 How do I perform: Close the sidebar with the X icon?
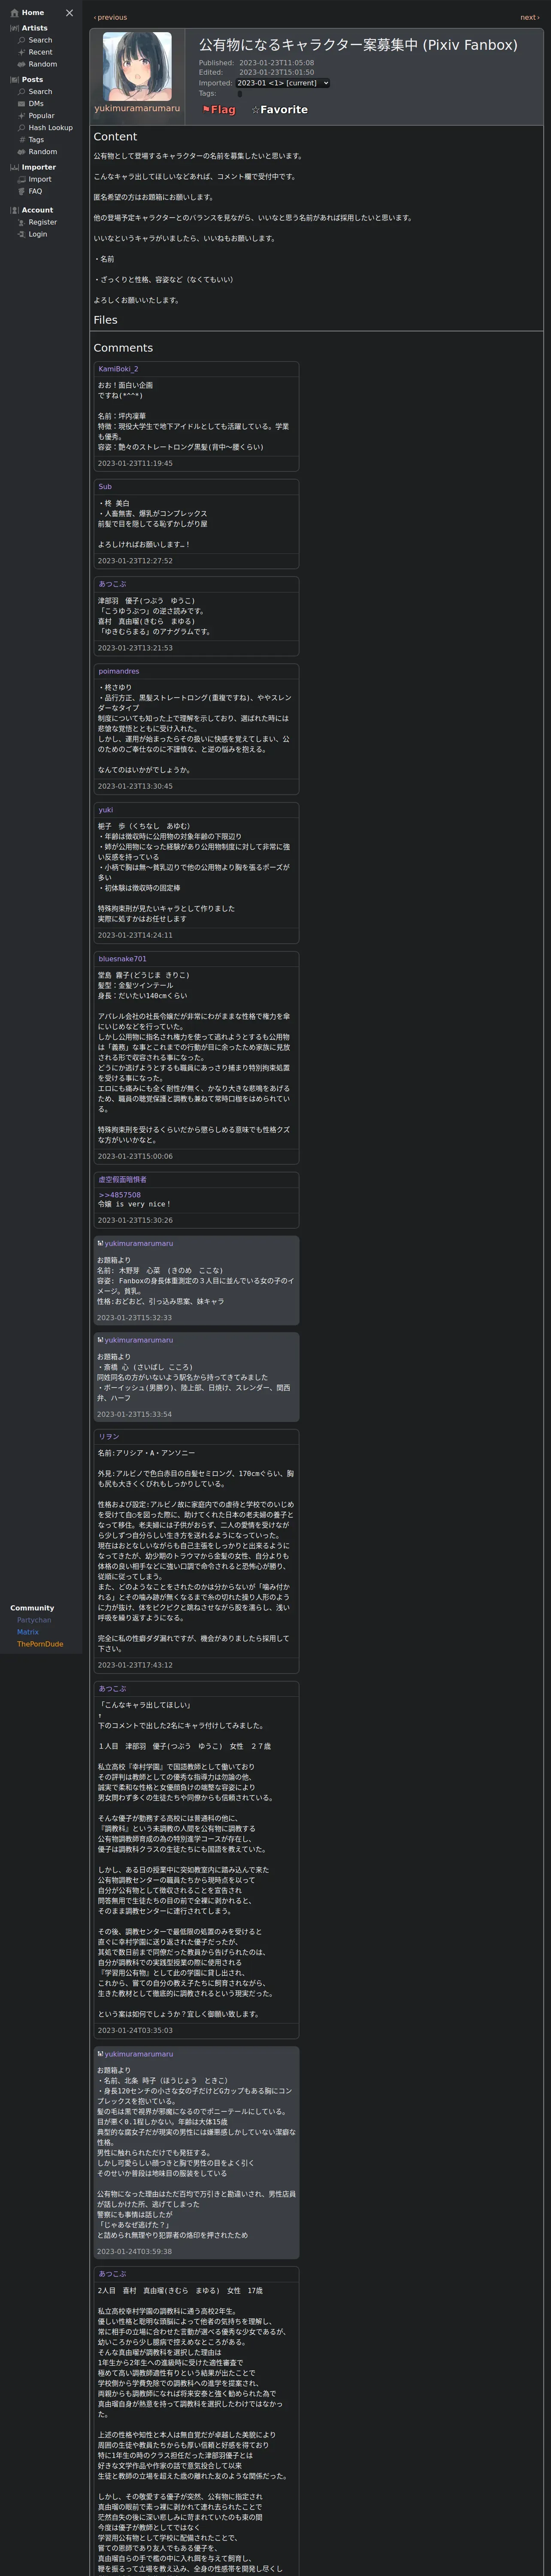click(69, 13)
